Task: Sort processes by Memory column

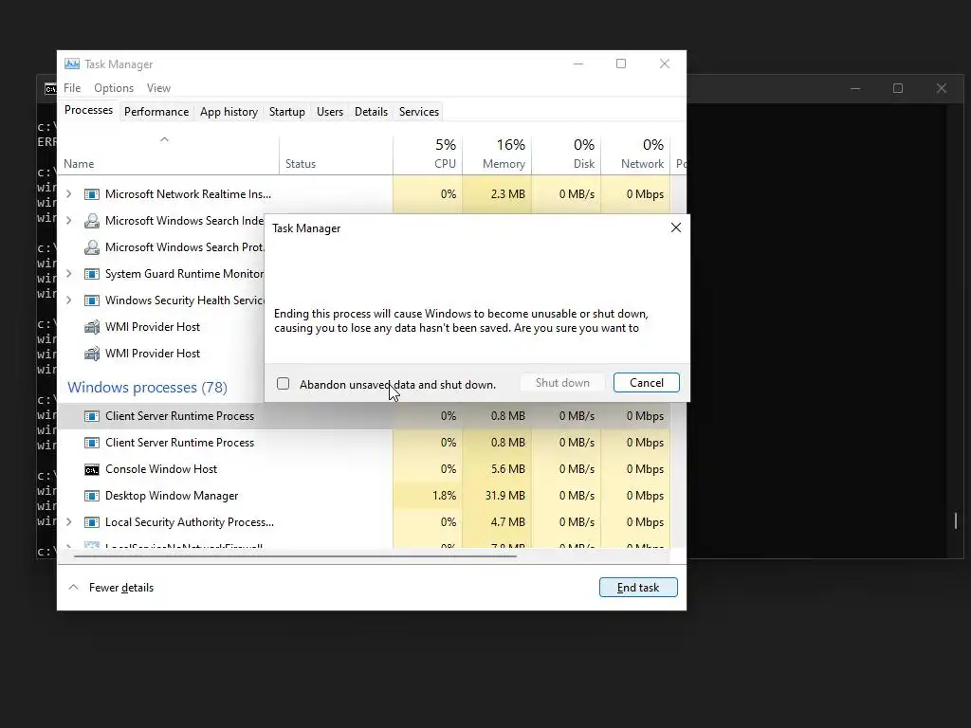Action: point(497,155)
